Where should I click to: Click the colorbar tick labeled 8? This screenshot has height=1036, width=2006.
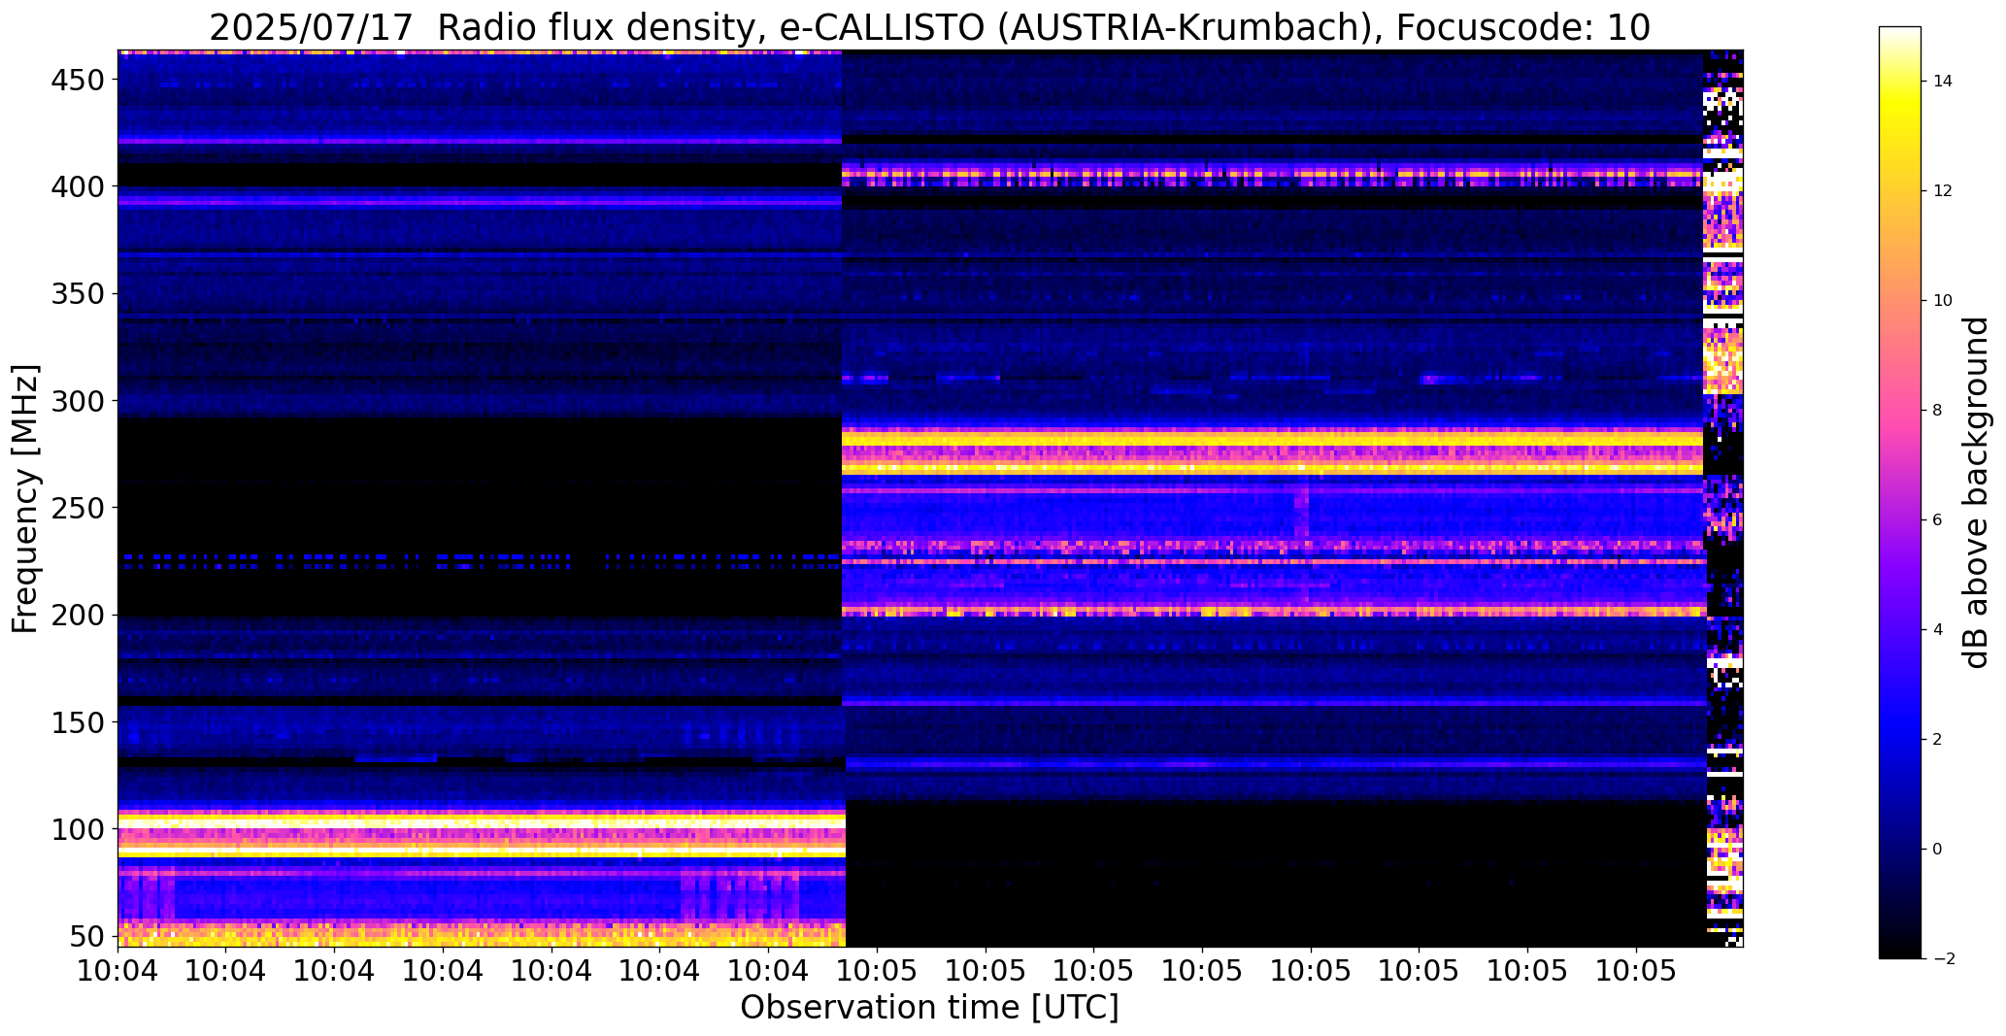[1938, 411]
